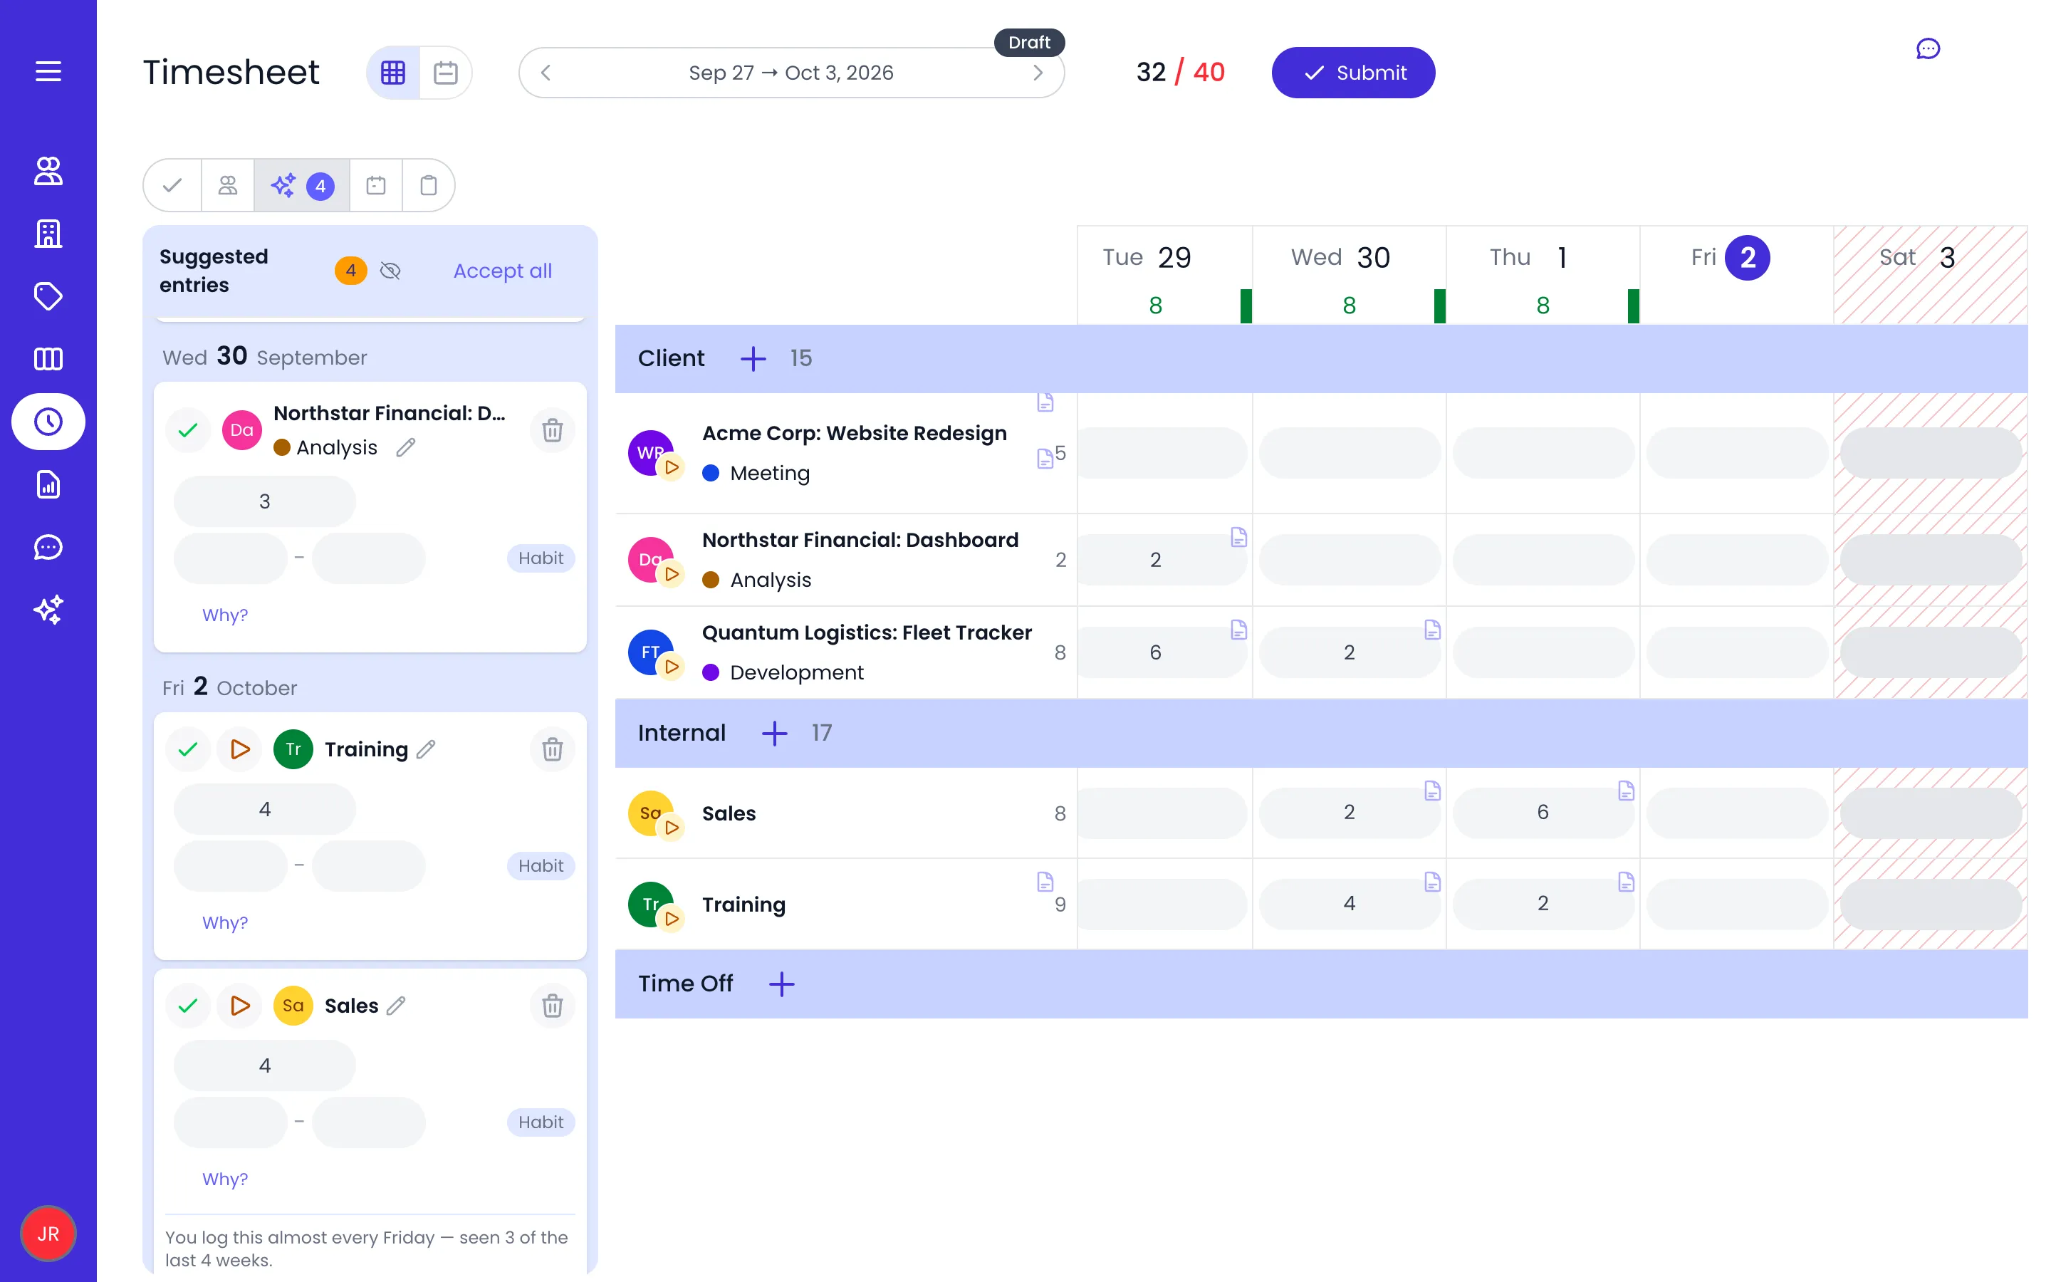Viewport: 2051px width, 1282px height.
Task: Accept the Sales suggestion checkmark
Action: click(188, 1005)
